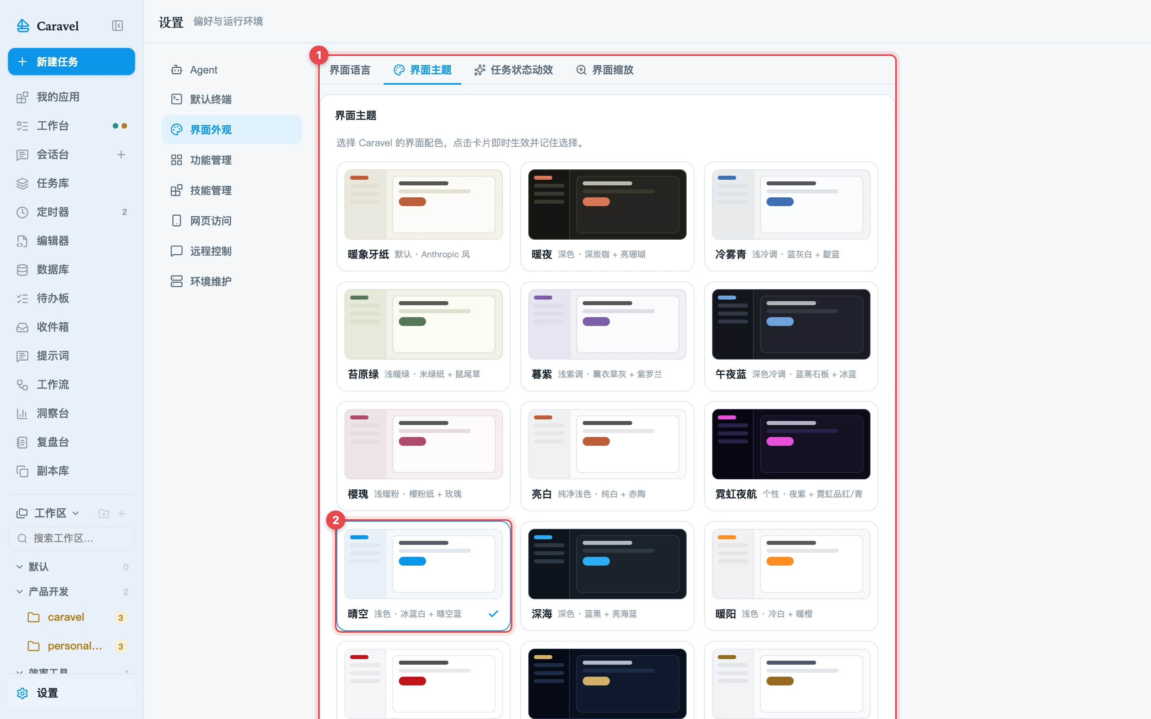Collapse the sidebar panel icon

[117, 26]
